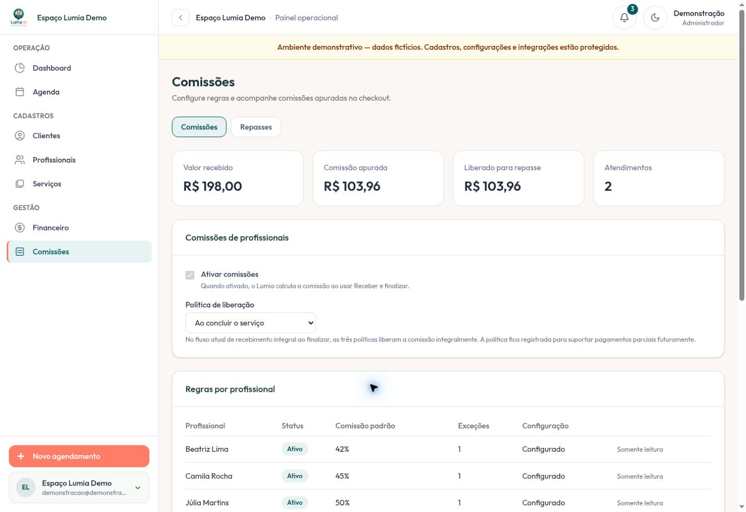Click the Atendimentos count card
Image resolution: width=746 pixels, height=512 pixels.
659,178
